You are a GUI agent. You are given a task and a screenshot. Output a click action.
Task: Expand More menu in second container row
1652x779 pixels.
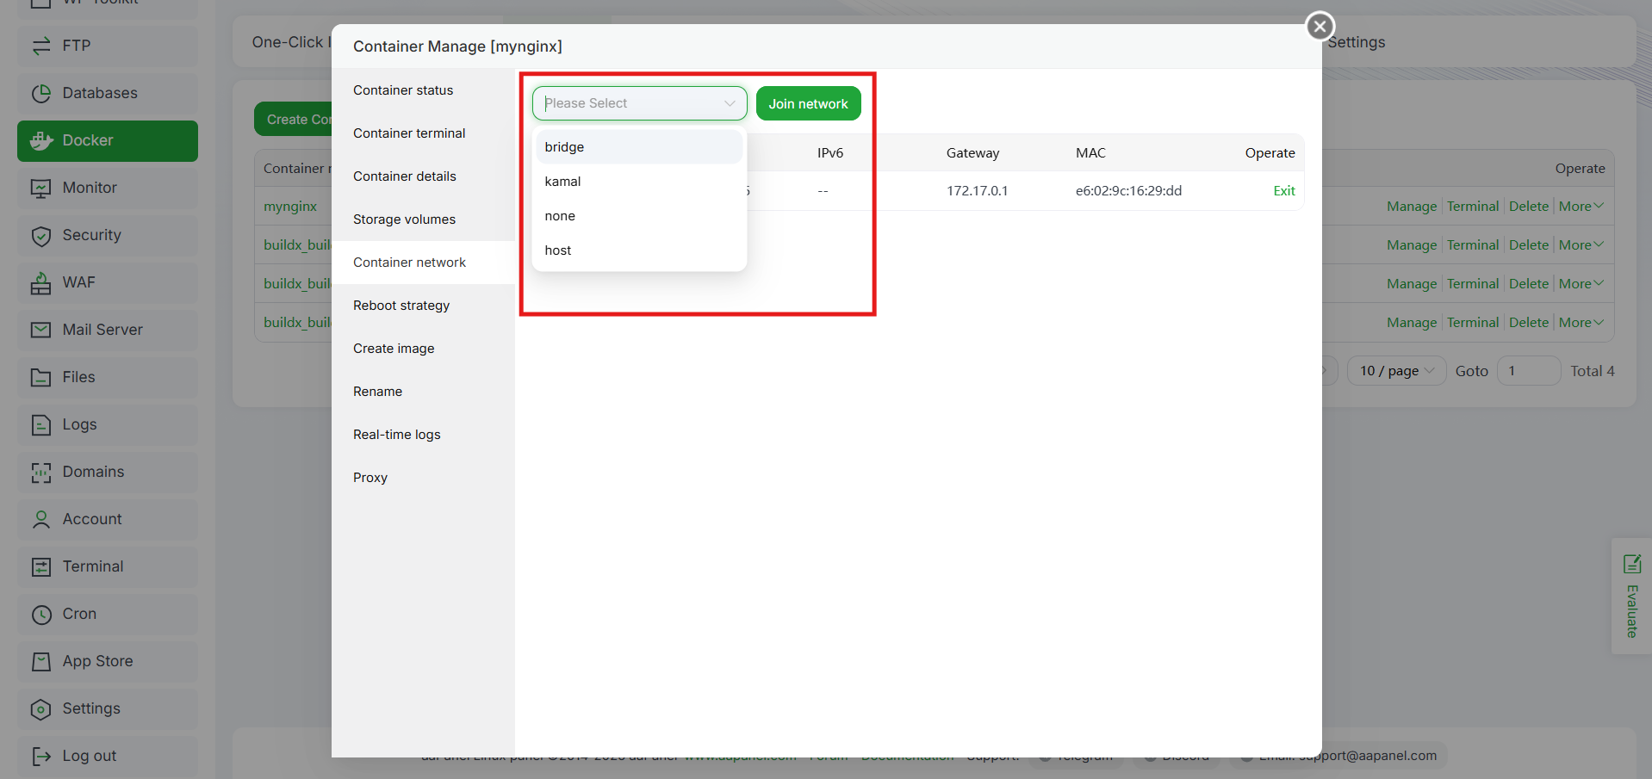coord(1581,245)
